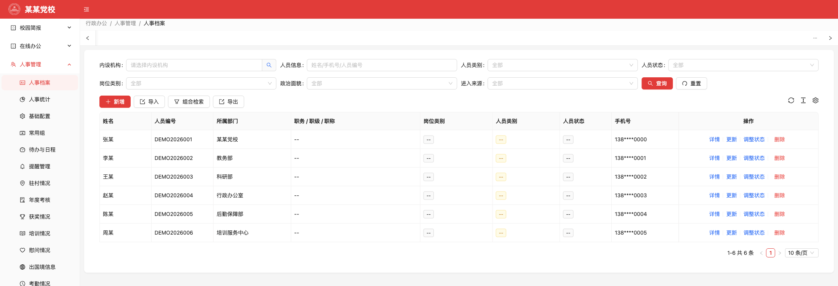The image size is (838, 286).
Task: Refresh the table with the reload icon
Action: pyautogui.click(x=791, y=101)
